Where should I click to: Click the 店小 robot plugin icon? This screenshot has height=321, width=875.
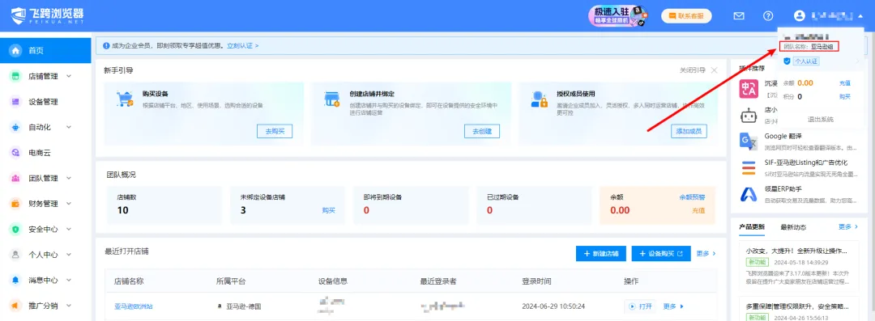coord(749,116)
